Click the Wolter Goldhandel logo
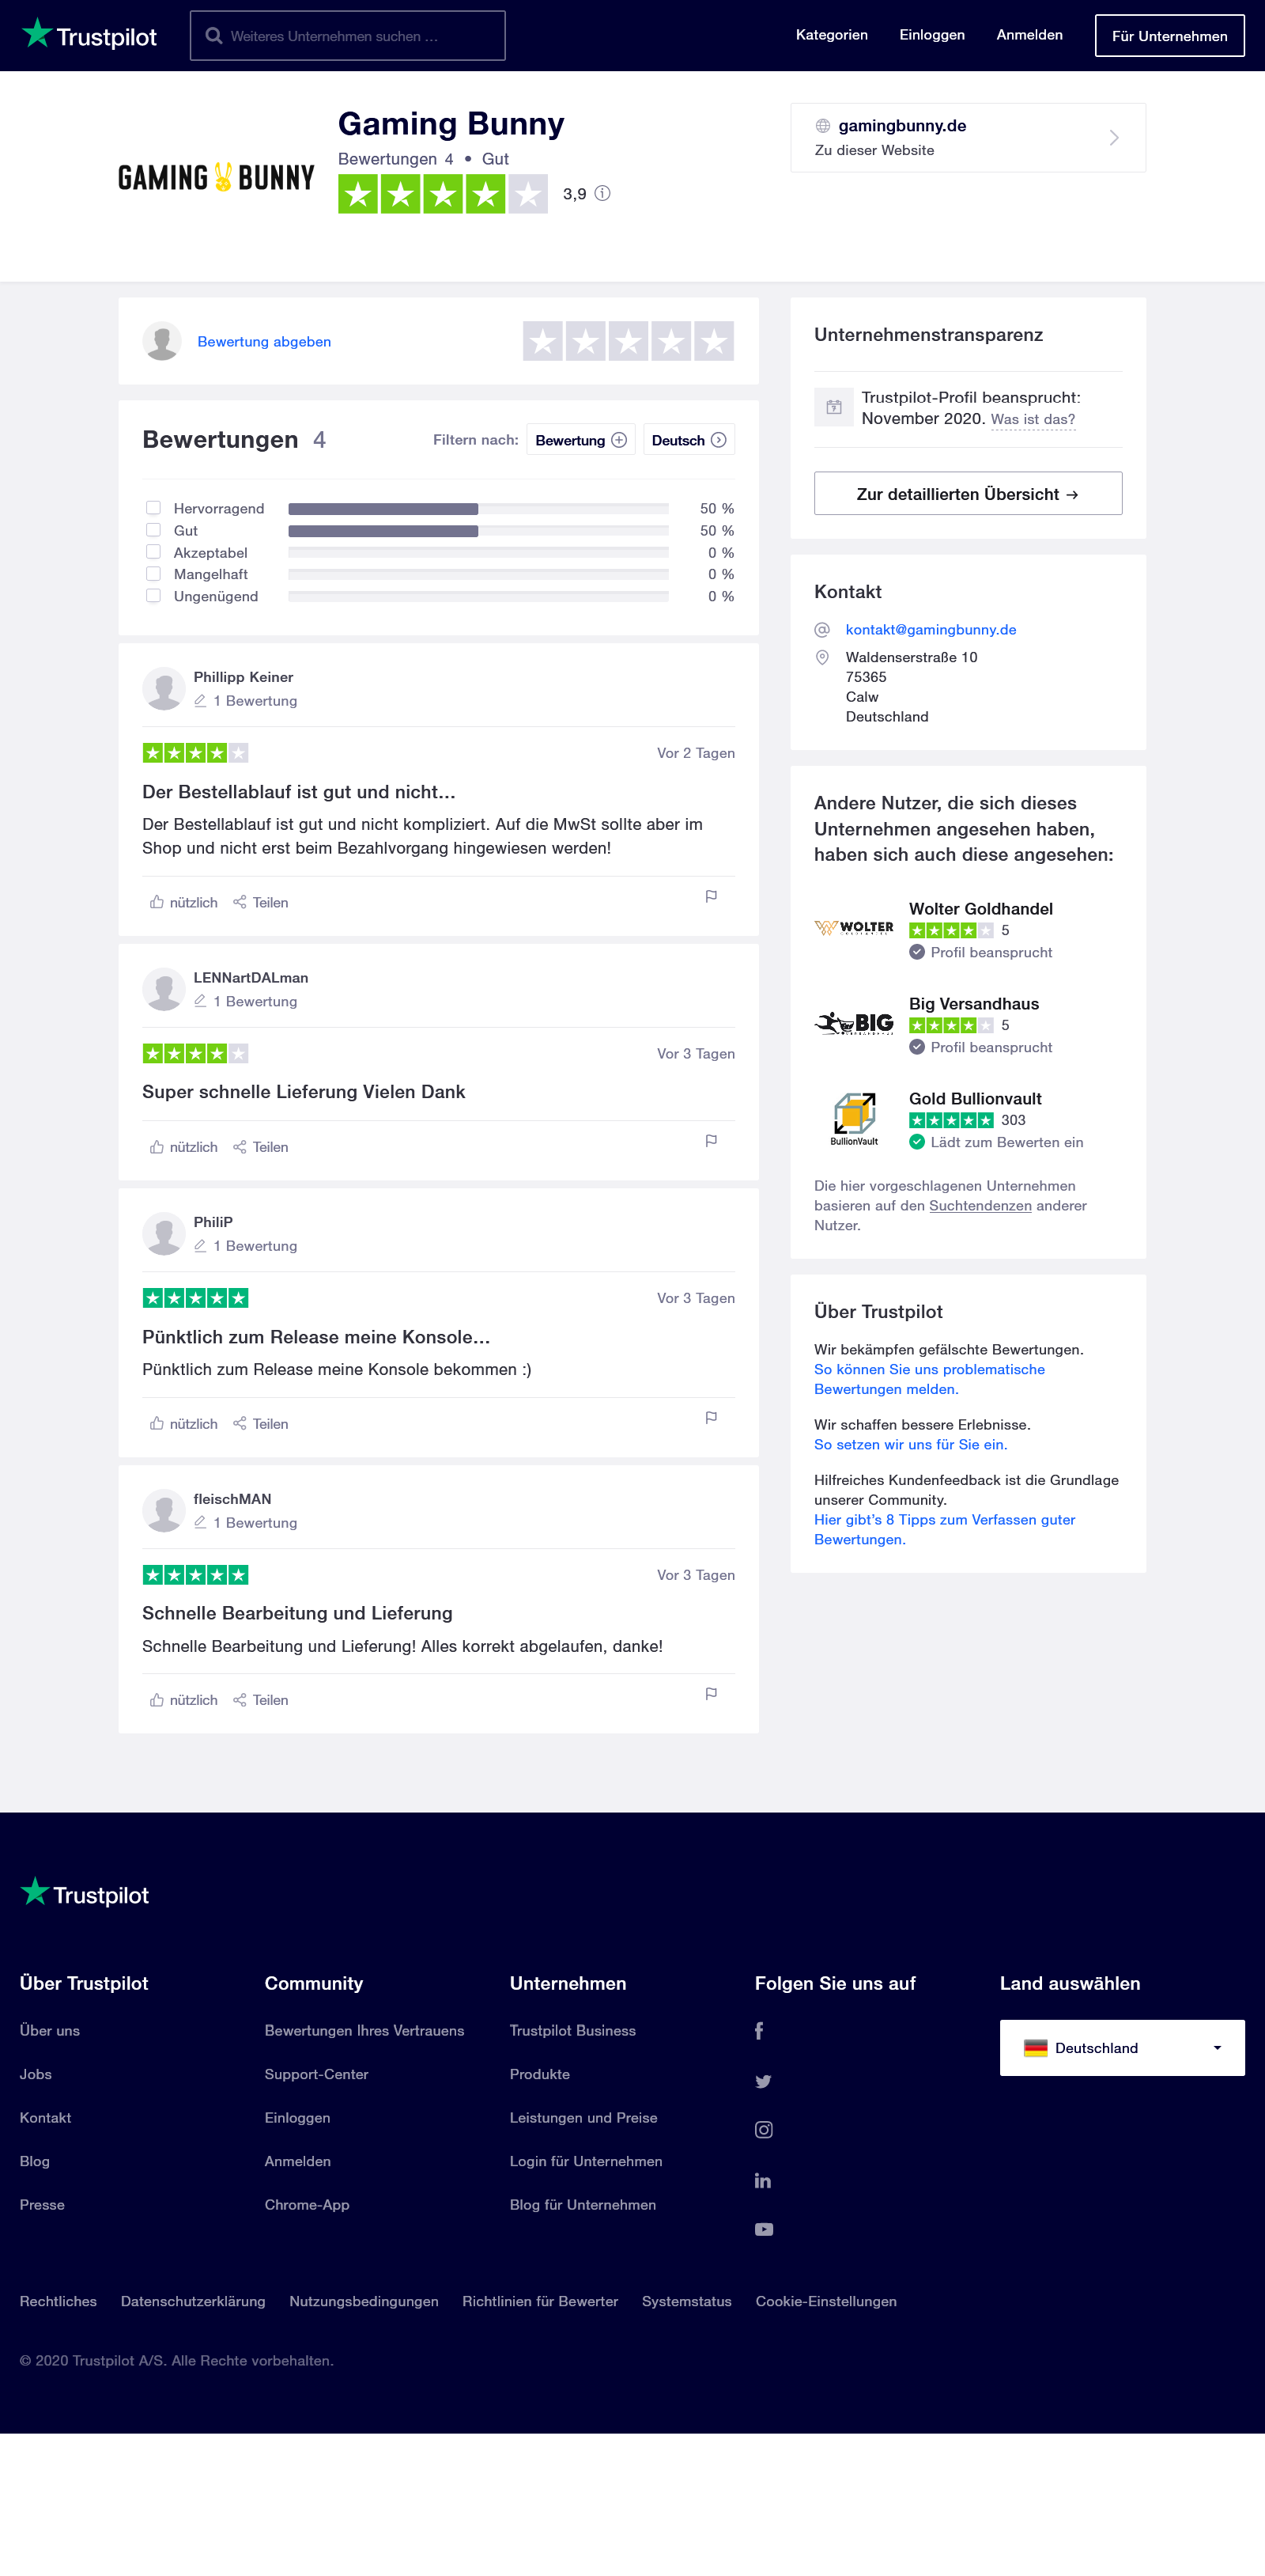This screenshot has height=2576, width=1265. point(855,928)
